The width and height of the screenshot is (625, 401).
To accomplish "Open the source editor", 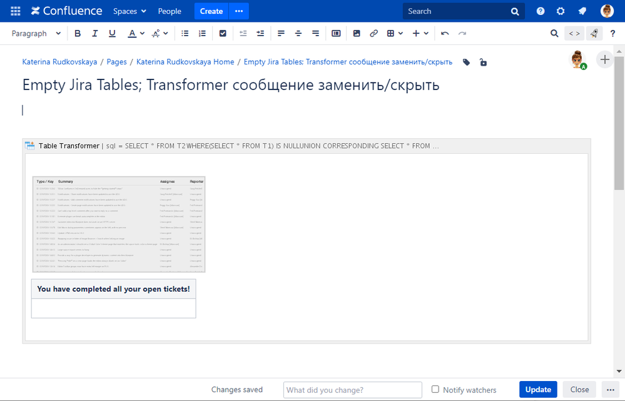I will [574, 34].
